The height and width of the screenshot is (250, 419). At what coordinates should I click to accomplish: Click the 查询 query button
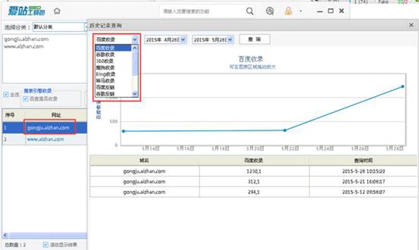tap(255, 39)
